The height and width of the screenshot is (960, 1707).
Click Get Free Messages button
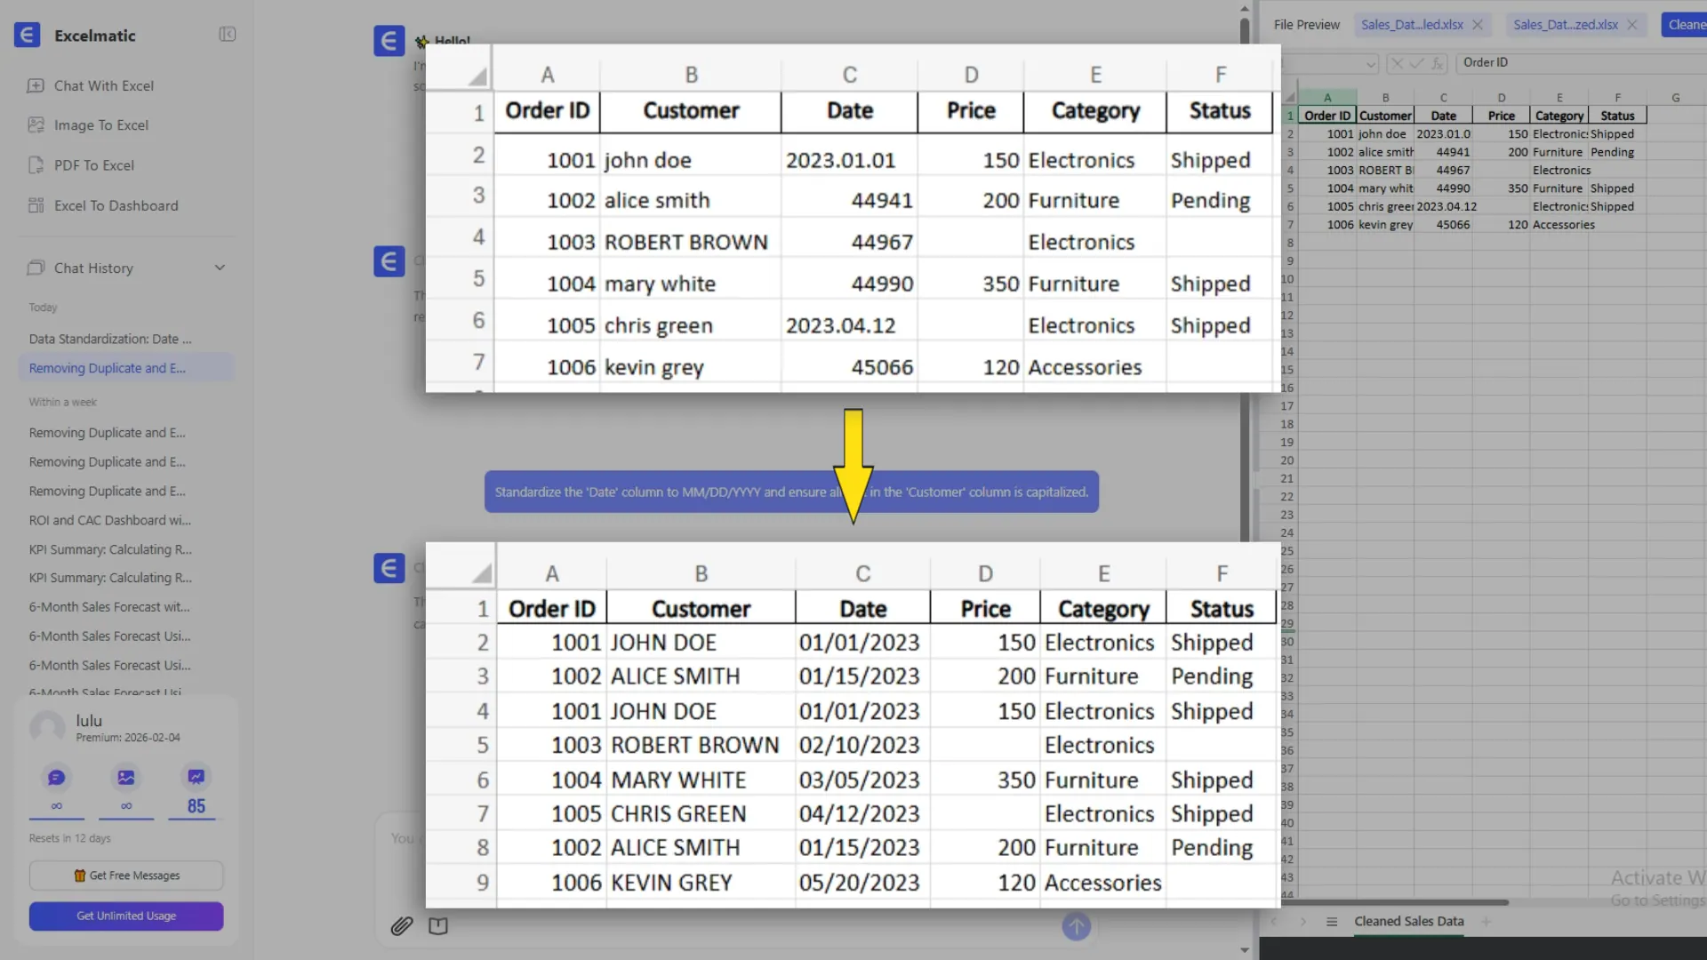tap(126, 876)
